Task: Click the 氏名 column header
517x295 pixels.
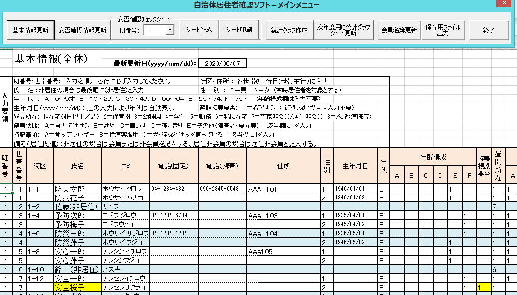Action: click(x=77, y=165)
